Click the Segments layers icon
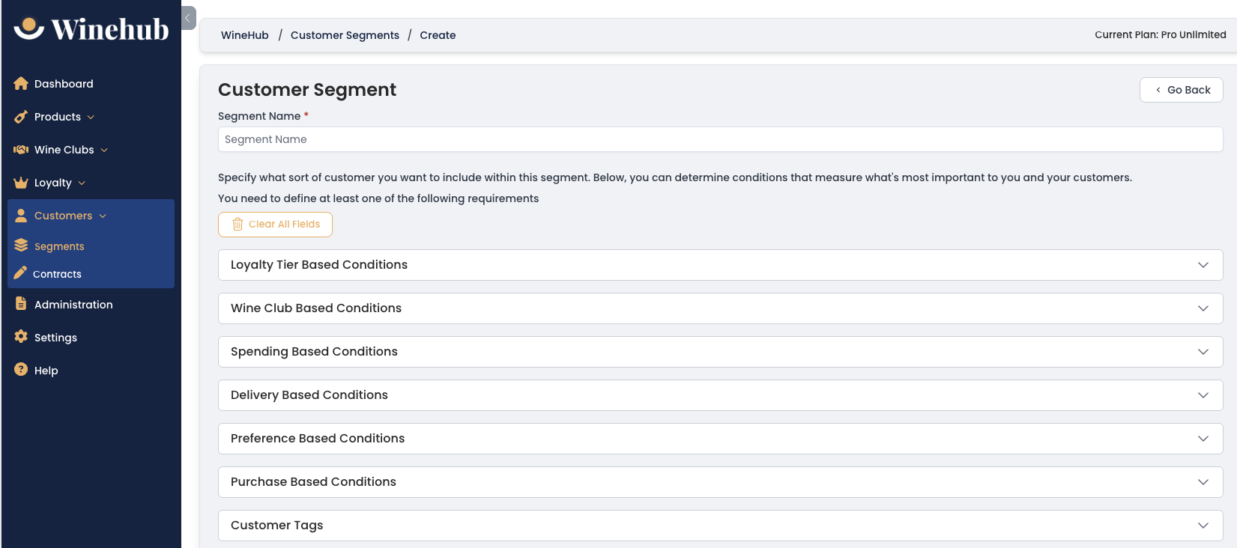1237x548 pixels. [x=21, y=246]
